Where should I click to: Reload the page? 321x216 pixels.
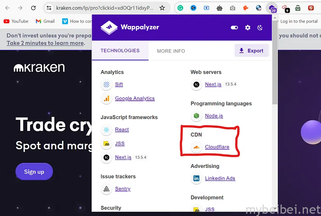coord(33,8)
